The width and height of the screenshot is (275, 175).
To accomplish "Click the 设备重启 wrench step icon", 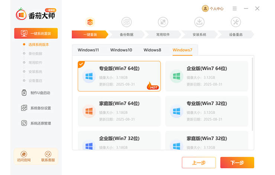I will 236,22.
